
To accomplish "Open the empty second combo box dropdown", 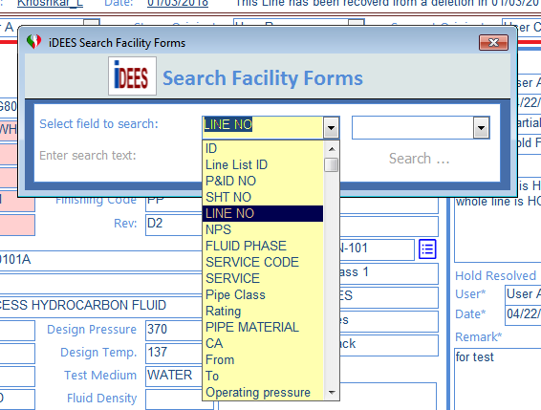I will [x=481, y=128].
